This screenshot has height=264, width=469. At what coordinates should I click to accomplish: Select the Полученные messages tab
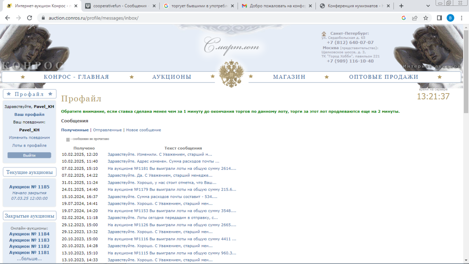[75, 130]
